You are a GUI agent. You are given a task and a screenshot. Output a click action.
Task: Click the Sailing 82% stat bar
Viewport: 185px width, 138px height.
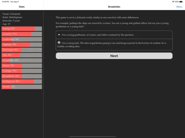click(x=22, y=29)
